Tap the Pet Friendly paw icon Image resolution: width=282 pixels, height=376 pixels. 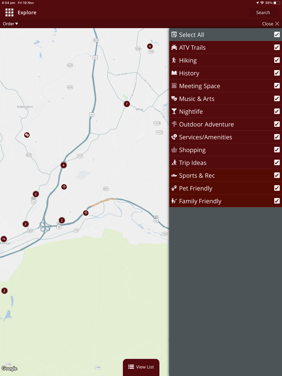point(174,188)
